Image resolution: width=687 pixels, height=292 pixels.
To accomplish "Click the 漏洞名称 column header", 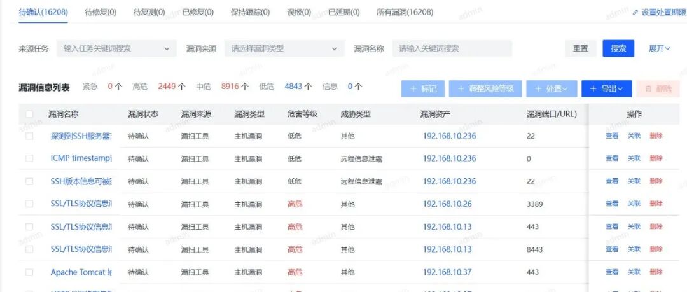I will (x=63, y=115).
